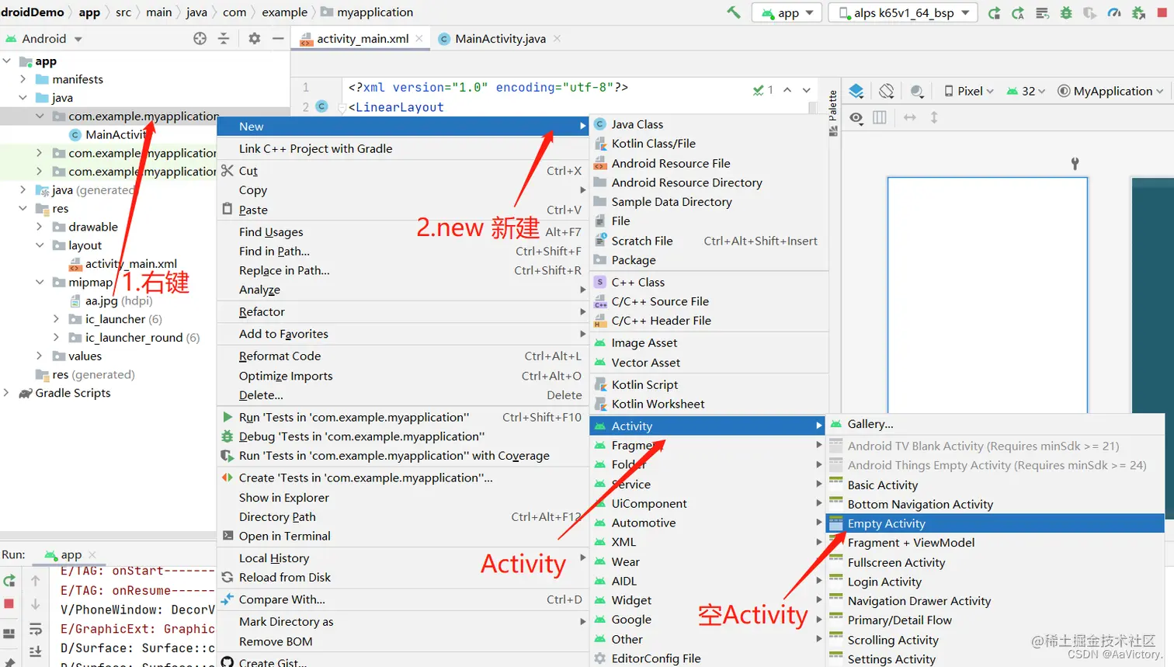Select Vector Asset entry
This screenshot has width=1174, height=667.
[x=708, y=363]
